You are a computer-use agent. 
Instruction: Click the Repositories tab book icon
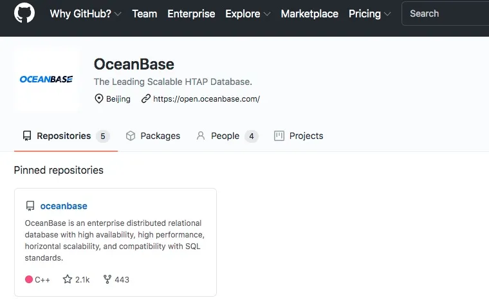click(27, 136)
